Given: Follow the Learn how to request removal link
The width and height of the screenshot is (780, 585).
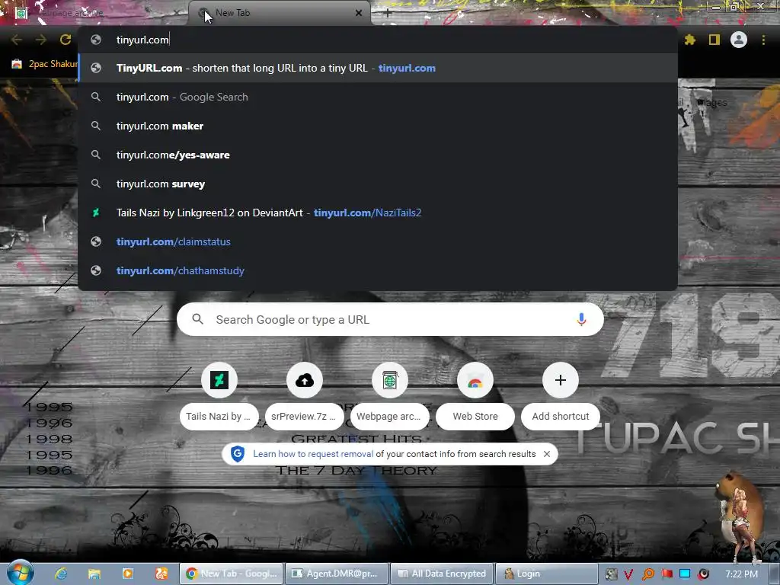Looking at the screenshot, I should (313, 454).
